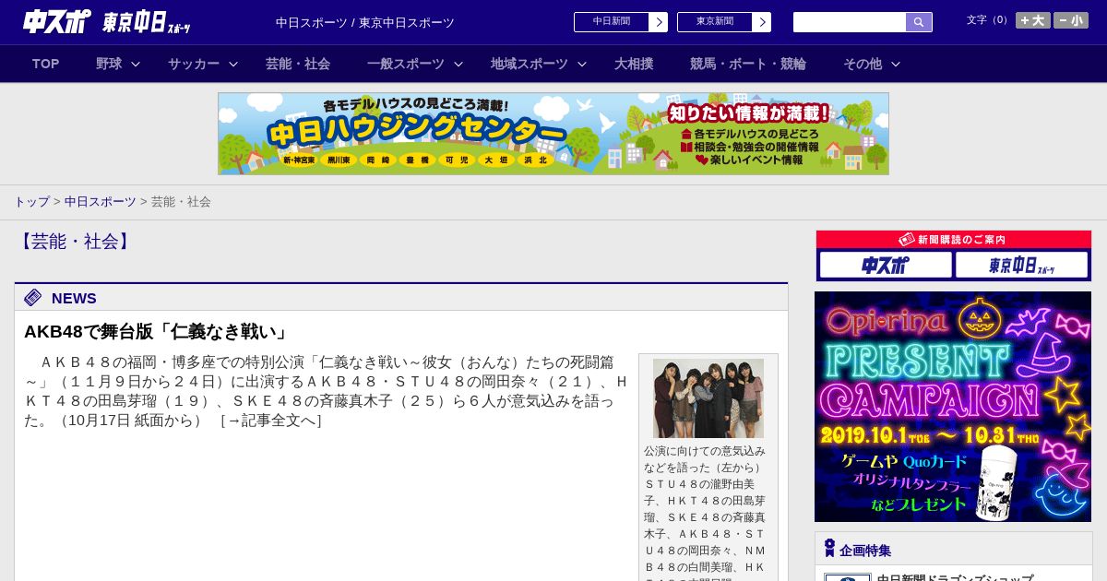1107x581 pixels.
Task: Click the 新聞購読のご案内 header
Action: tap(954, 239)
